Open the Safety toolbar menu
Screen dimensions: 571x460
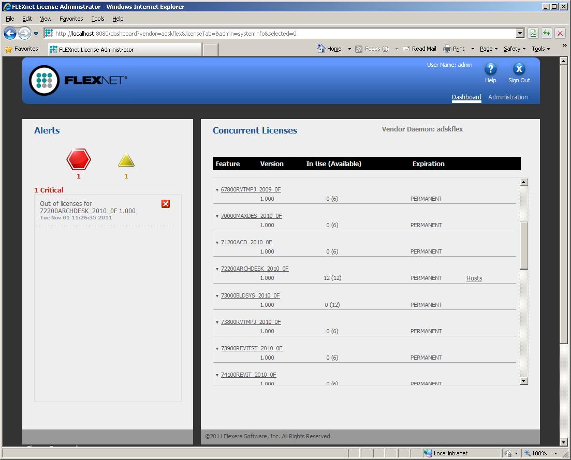tap(515, 49)
